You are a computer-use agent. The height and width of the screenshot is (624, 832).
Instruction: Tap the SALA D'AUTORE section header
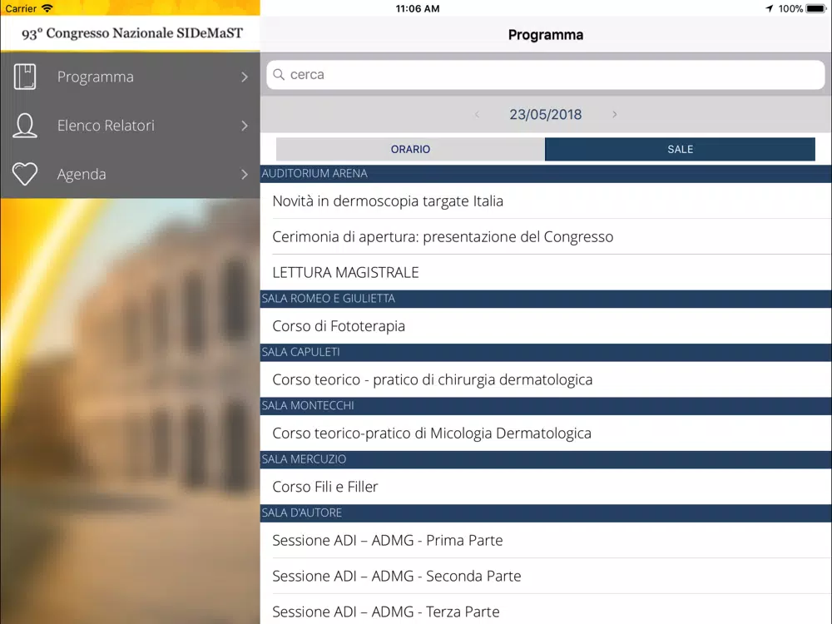coord(546,513)
